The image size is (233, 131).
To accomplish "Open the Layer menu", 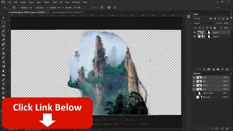I will (31, 2).
